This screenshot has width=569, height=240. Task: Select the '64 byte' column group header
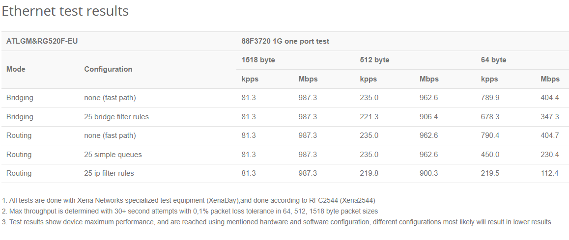point(493,60)
